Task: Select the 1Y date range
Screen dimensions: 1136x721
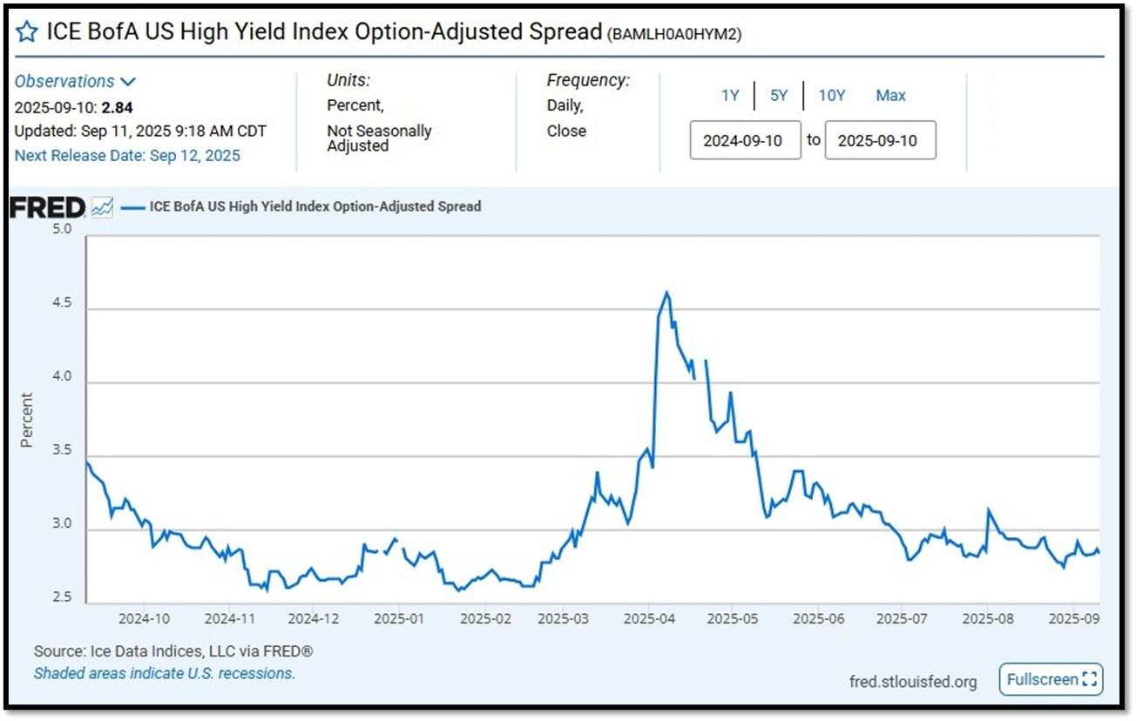Action: pyautogui.click(x=730, y=96)
